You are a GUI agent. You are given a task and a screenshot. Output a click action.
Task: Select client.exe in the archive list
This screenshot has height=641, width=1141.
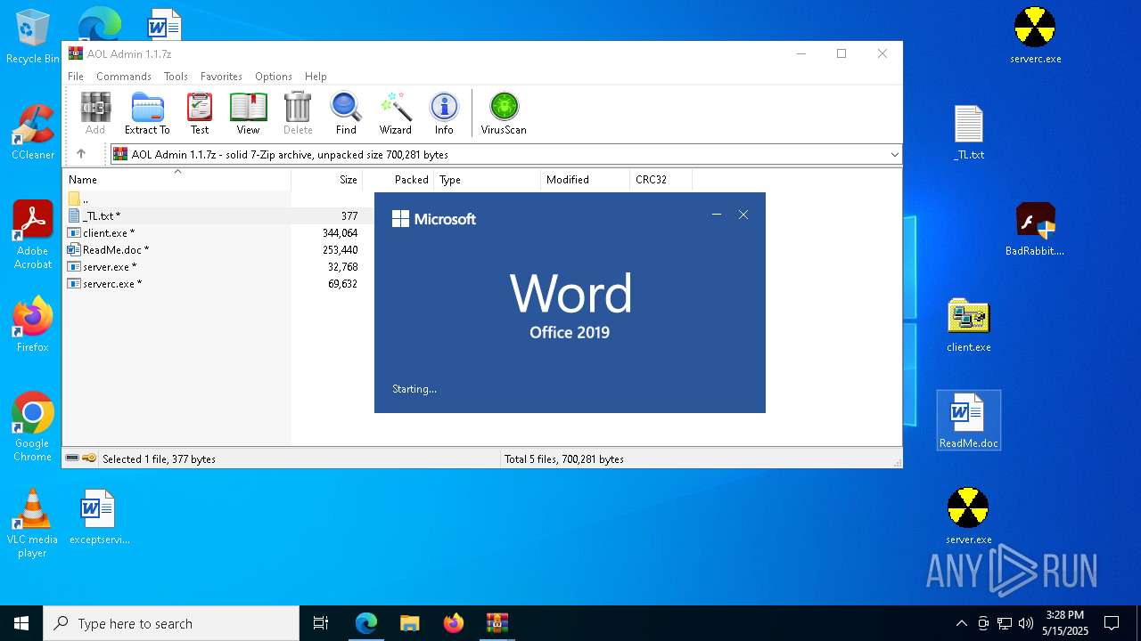point(102,233)
